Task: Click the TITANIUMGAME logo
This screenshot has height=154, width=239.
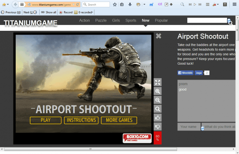Action: [x=30, y=23]
